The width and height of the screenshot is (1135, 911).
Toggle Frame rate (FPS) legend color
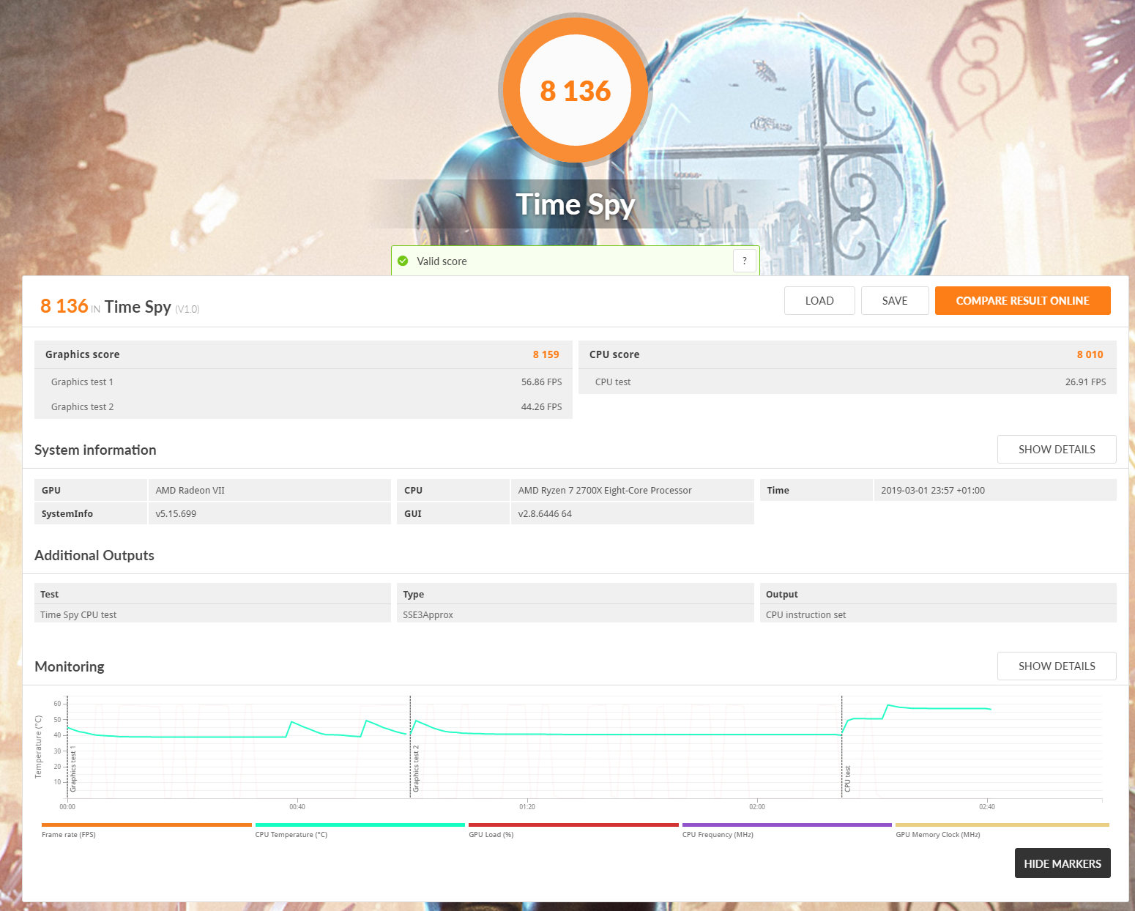[x=146, y=825]
